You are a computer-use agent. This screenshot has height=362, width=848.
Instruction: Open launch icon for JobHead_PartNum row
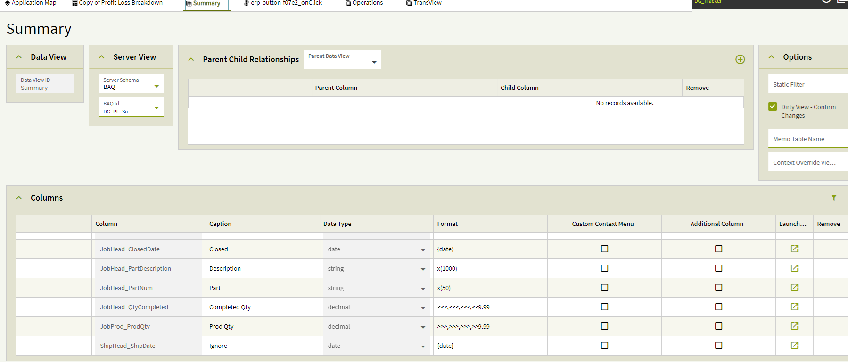(794, 288)
